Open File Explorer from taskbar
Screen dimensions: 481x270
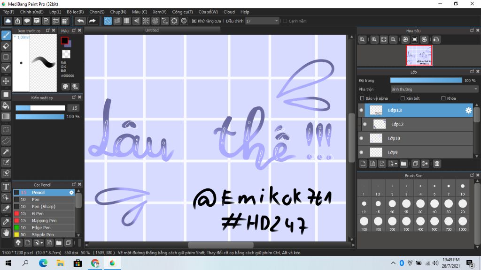61,263
